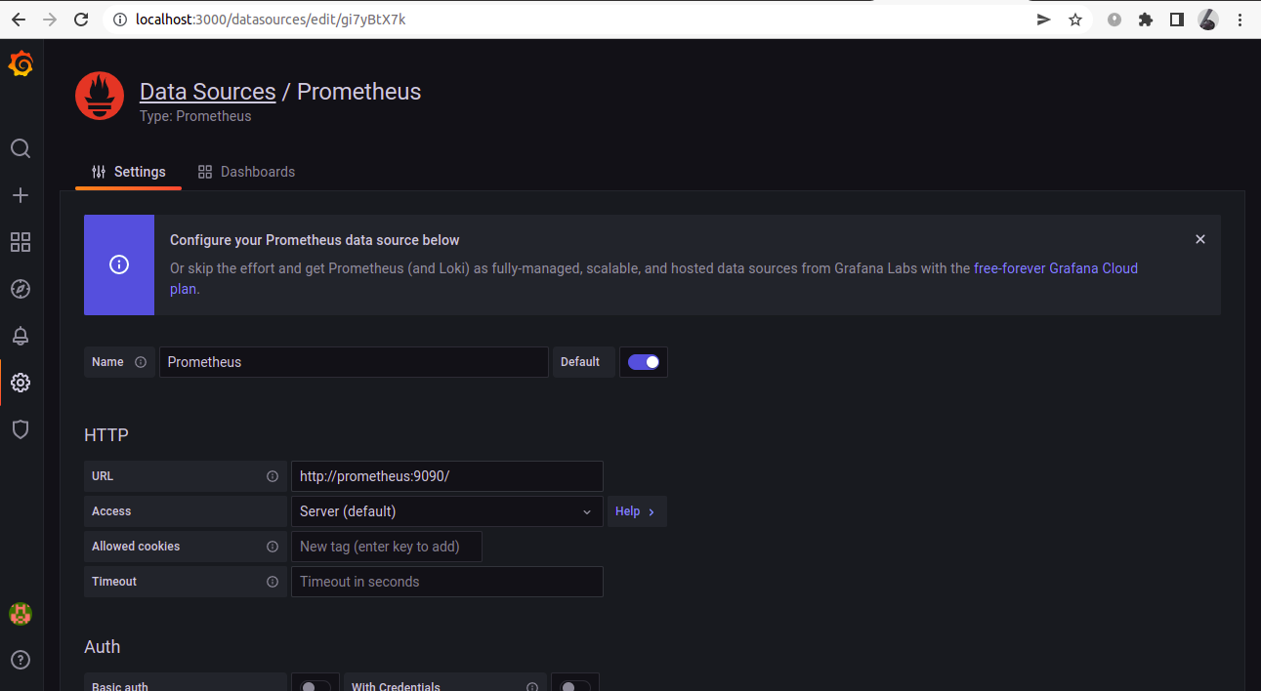Click the share page arrow icon in address bar

pyautogui.click(x=1044, y=20)
